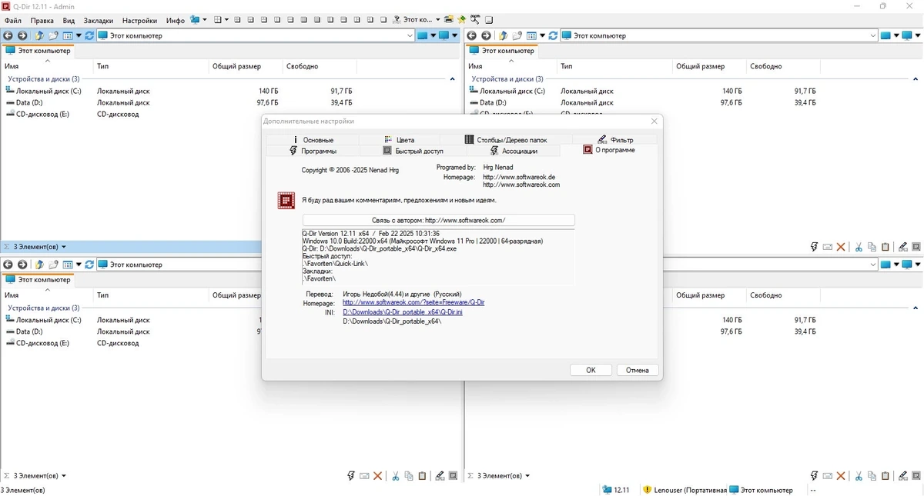Open new folder icon in top-left pane toolbar
The width and height of the screenshot is (924, 496).
click(x=53, y=35)
